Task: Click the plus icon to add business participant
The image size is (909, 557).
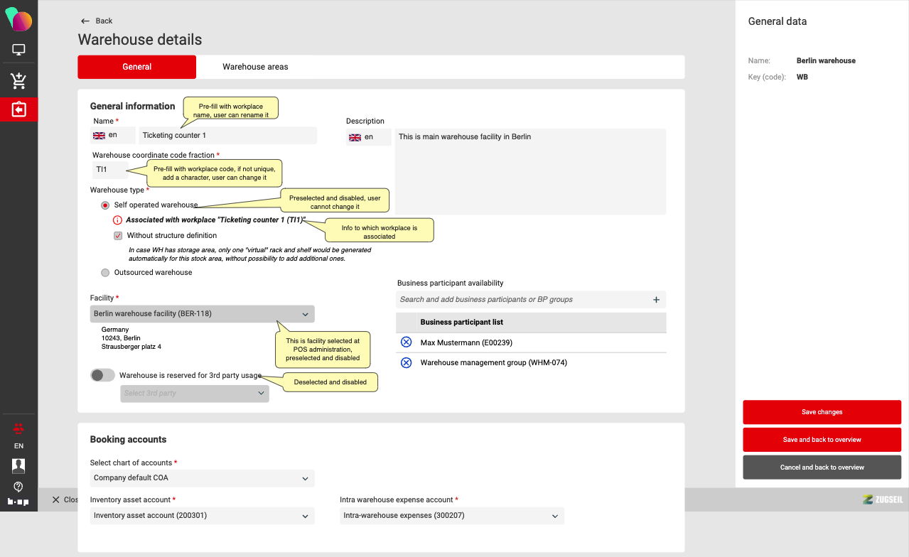Action: point(656,300)
